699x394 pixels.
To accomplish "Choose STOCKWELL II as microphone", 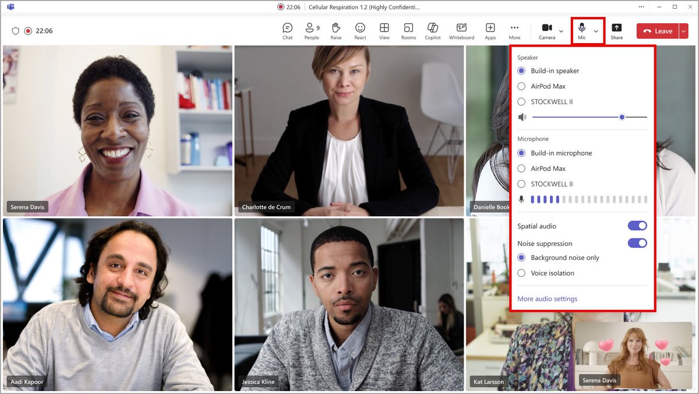I will pos(545,184).
